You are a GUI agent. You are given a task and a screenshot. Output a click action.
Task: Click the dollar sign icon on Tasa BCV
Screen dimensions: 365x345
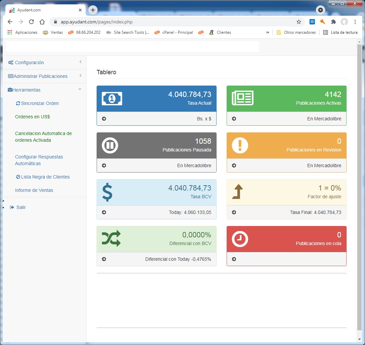click(x=107, y=193)
